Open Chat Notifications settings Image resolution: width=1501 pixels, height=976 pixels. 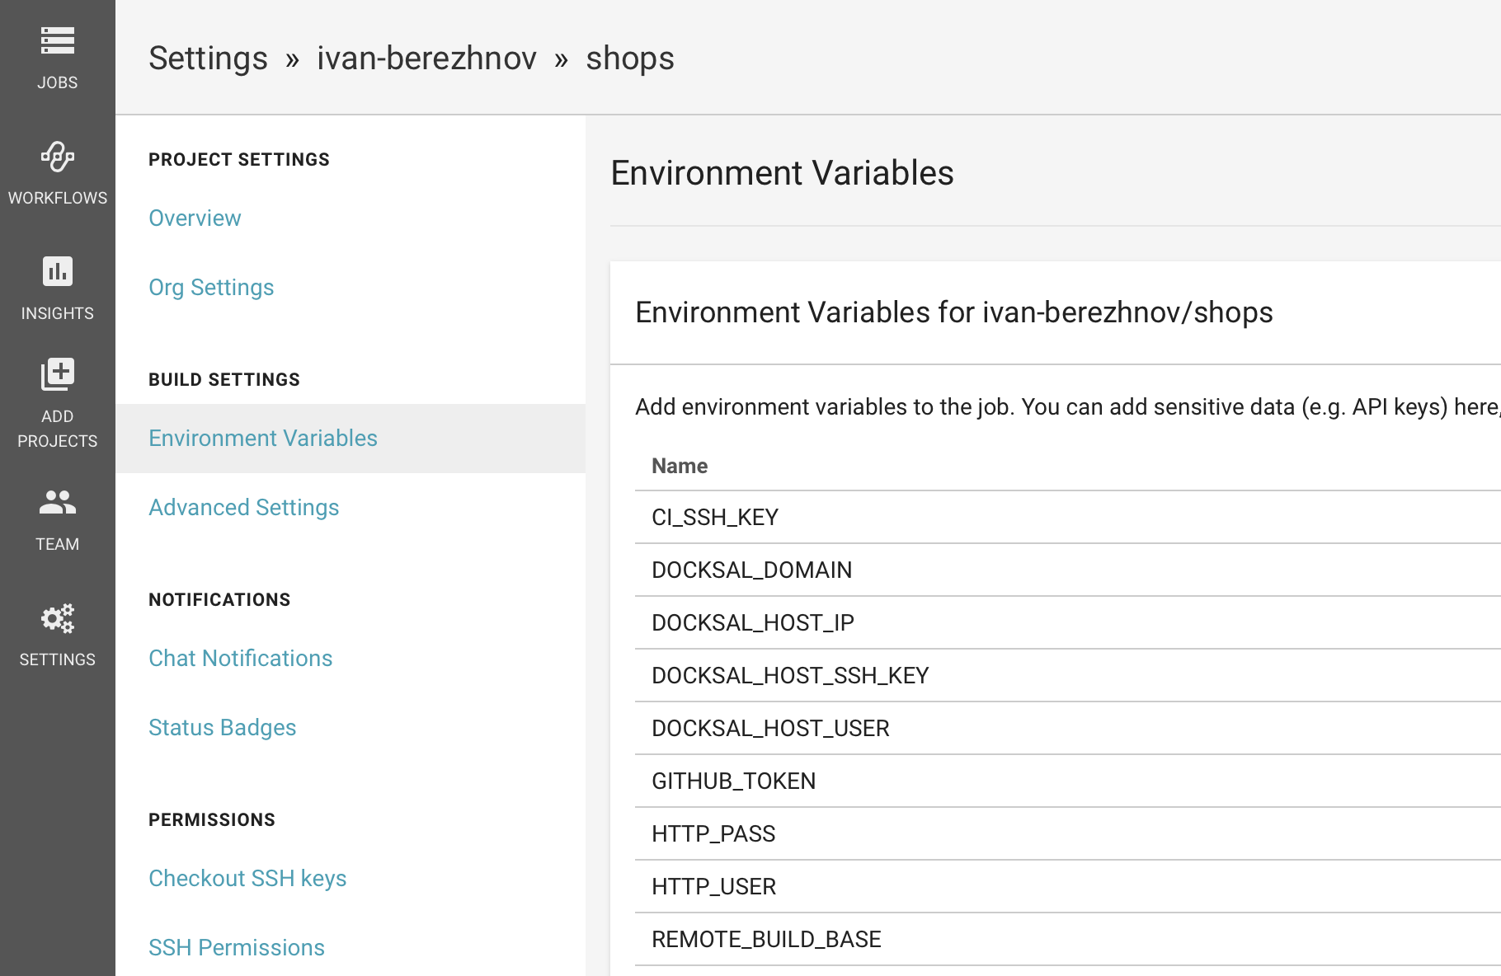pyautogui.click(x=241, y=658)
